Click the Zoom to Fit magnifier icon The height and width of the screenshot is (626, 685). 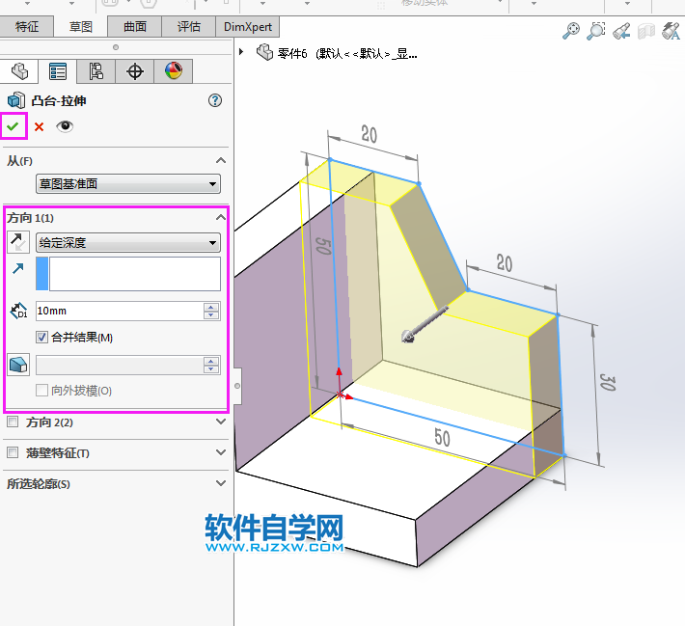[570, 31]
